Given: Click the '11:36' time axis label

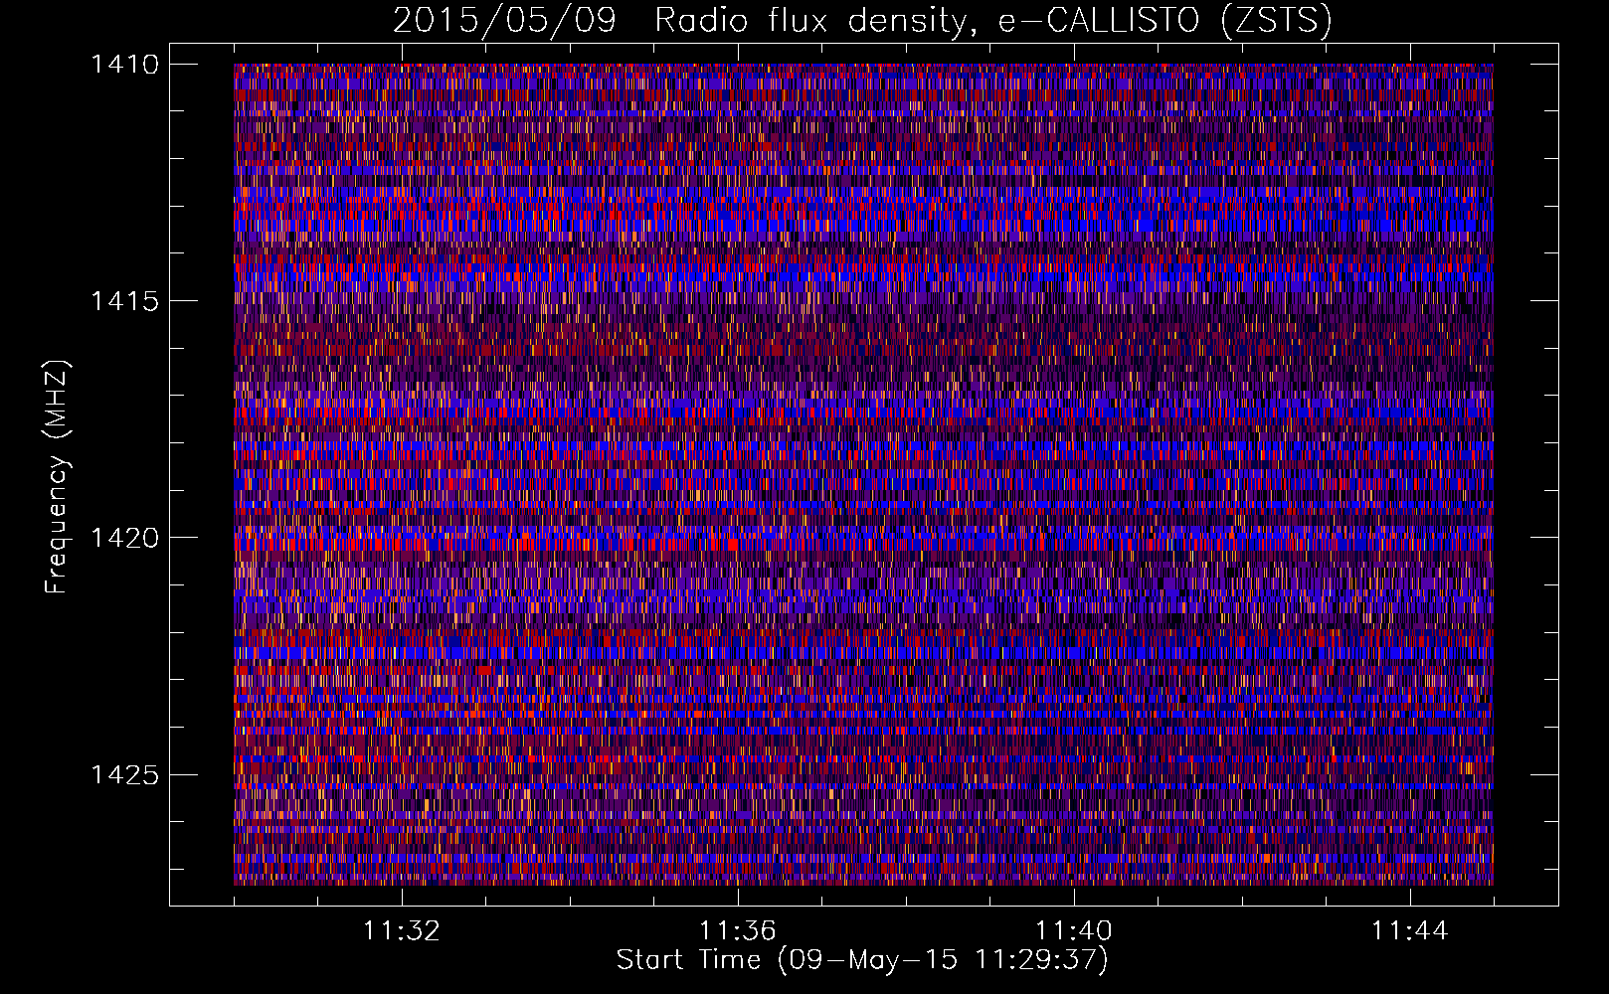Looking at the screenshot, I should [737, 931].
